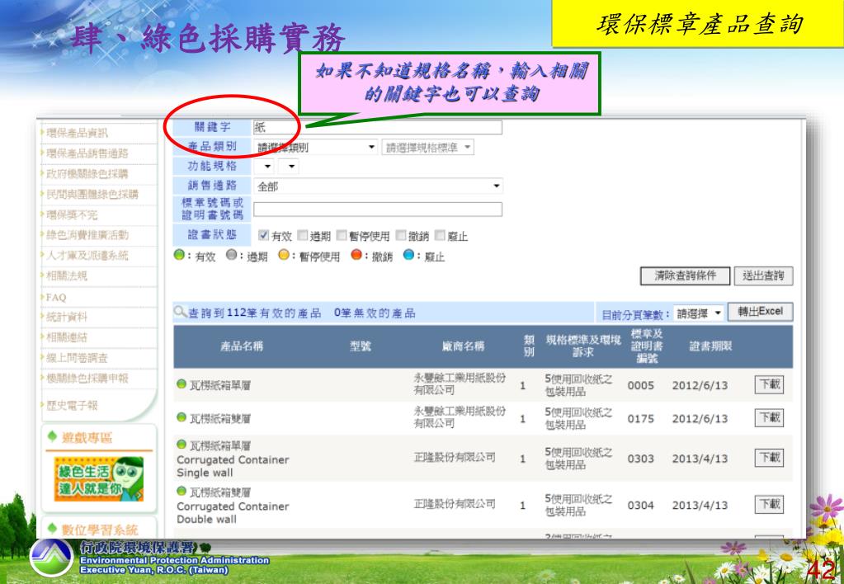Open the first 功能規格 dropdown

[x=264, y=167]
